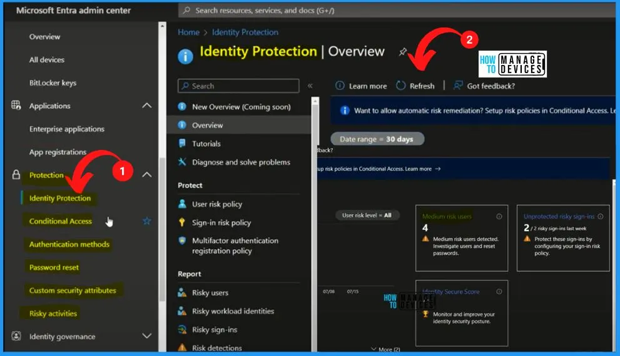This screenshot has height=356, width=620.
Task: Click the top Search resources, services, and docs box
Action: (x=397, y=10)
